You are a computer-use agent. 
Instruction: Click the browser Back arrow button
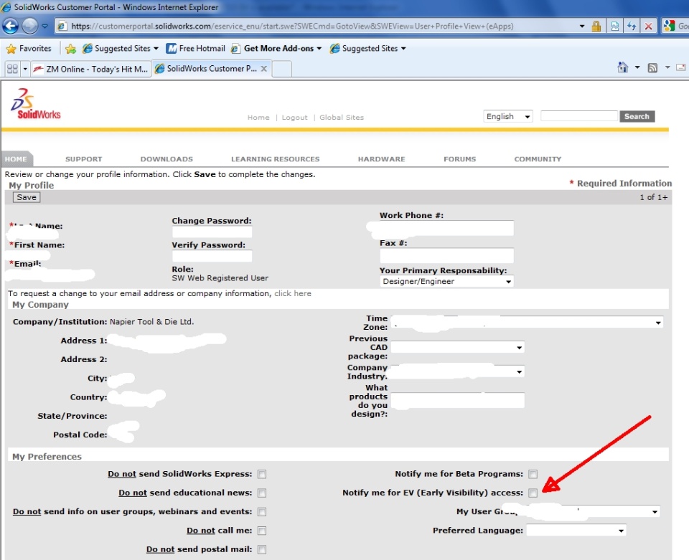[10, 27]
